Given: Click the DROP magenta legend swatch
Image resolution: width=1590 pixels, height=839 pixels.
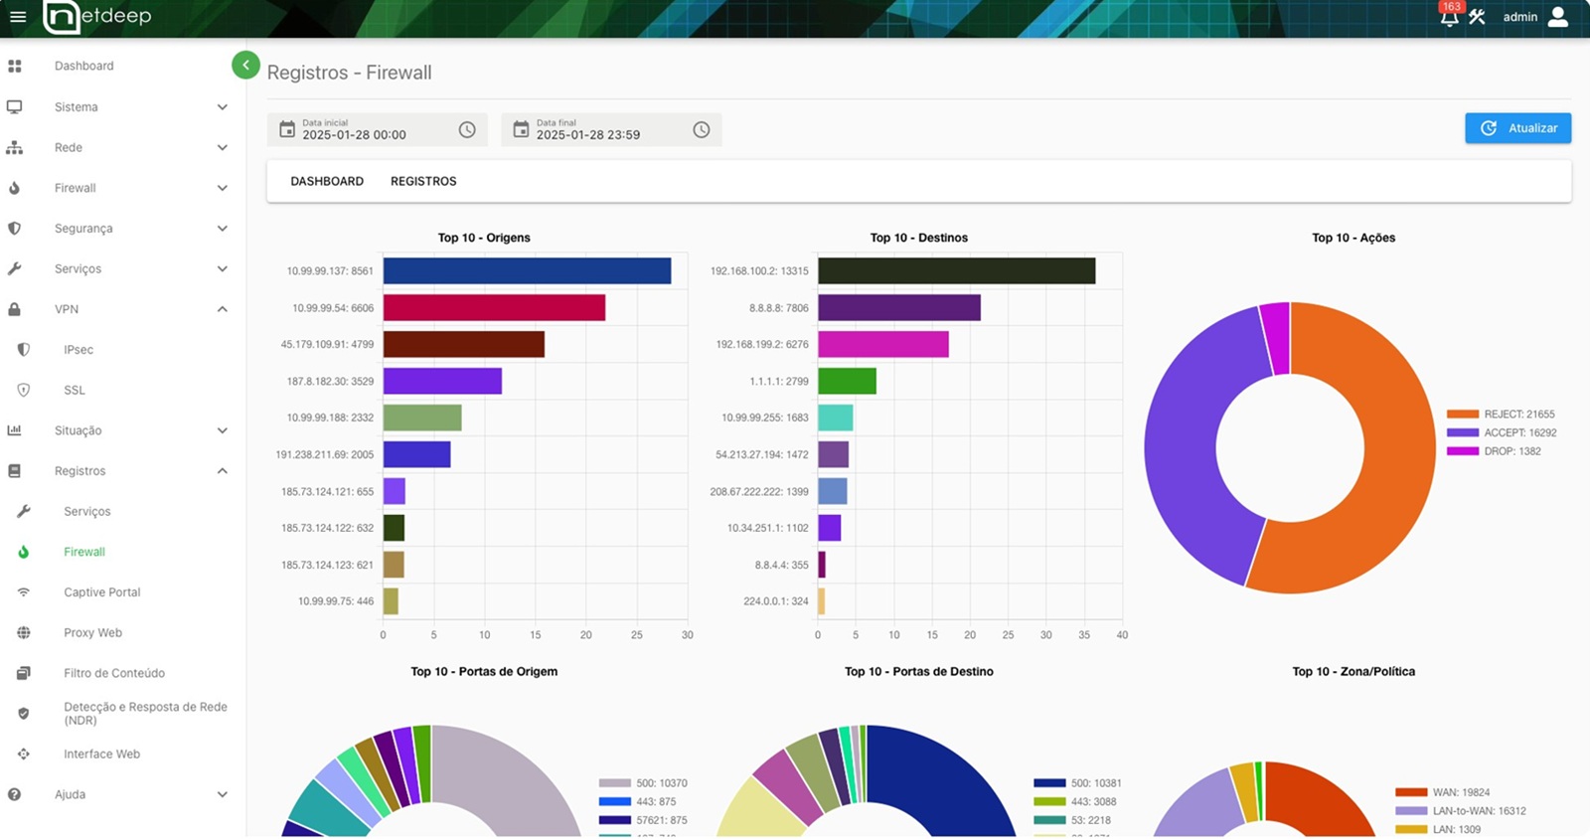Looking at the screenshot, I should tap(1462, 451).
